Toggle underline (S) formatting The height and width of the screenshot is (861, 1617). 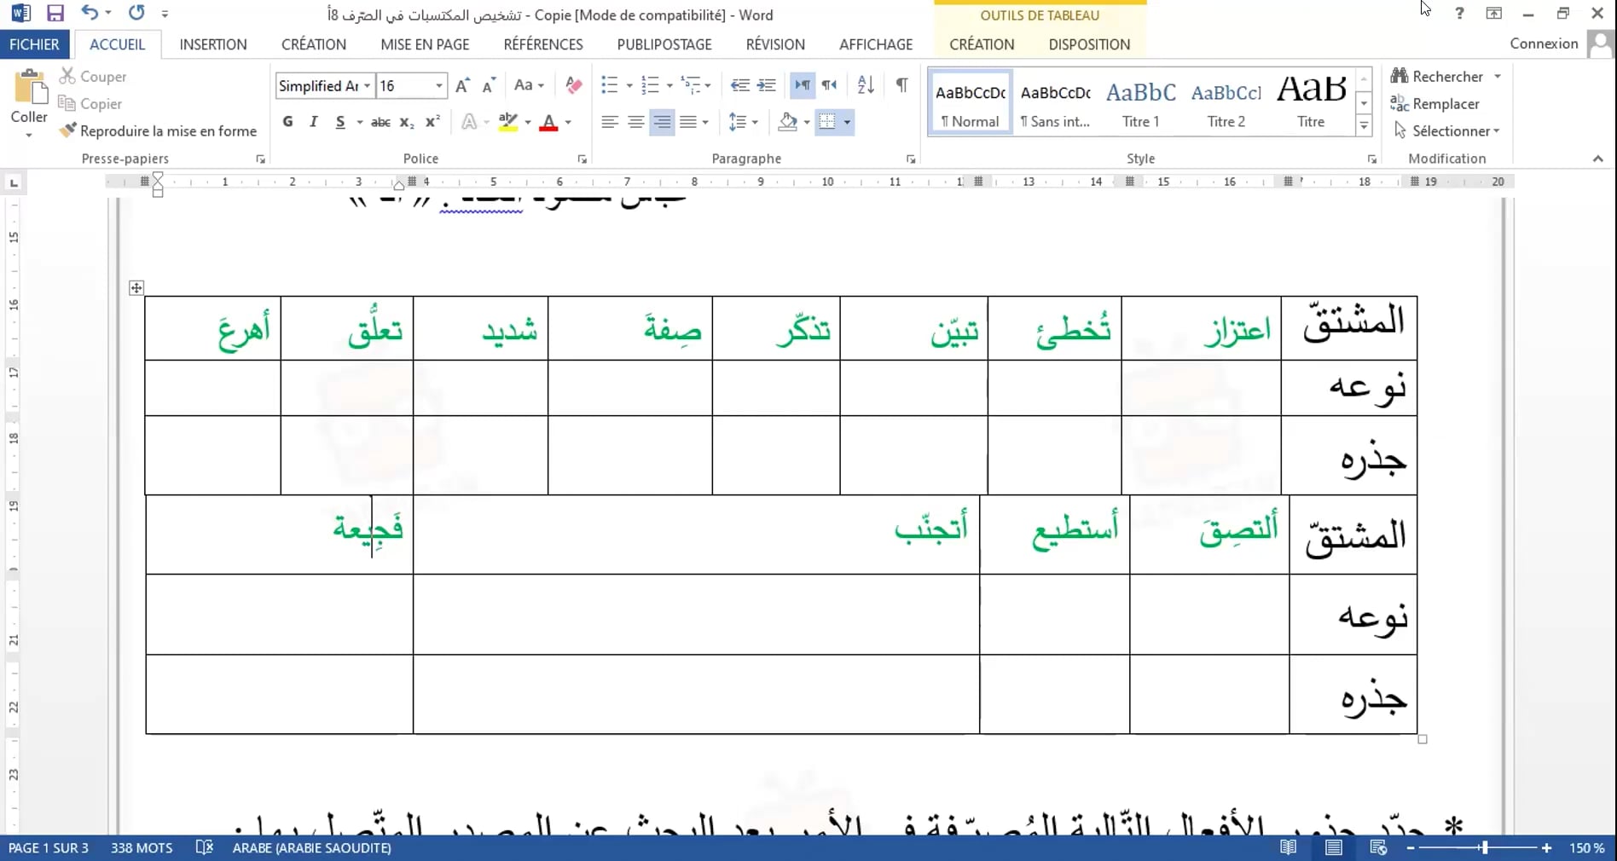(340, 122)
